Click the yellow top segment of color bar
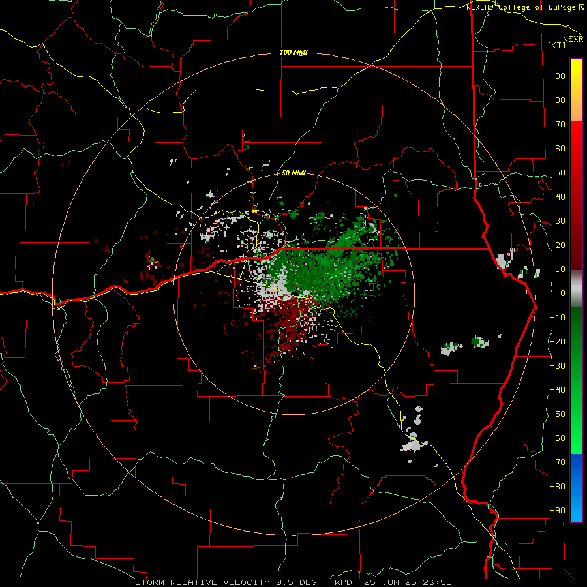This screenshot has width=587, height=587. (576, 90)
